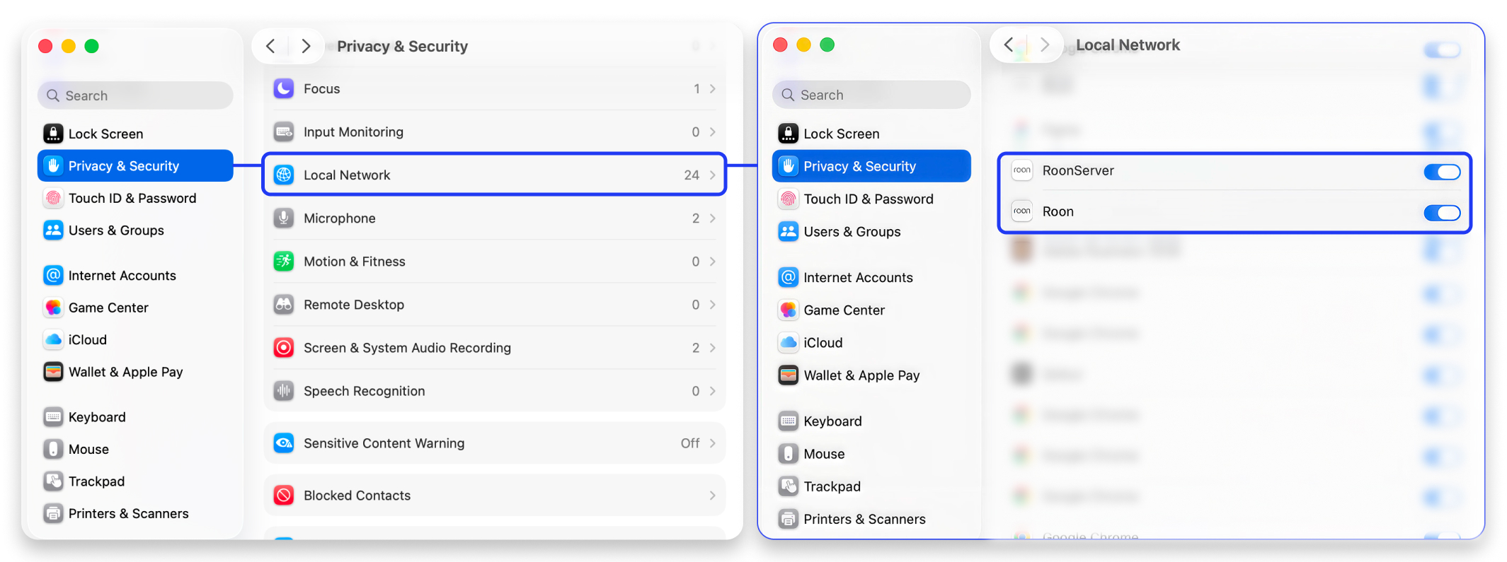Image resolution: width=1507 pixels, height=562 pixels.
Task: Click Lock Screen icon in right window sidebar
Action: click(x=788, y=134)
